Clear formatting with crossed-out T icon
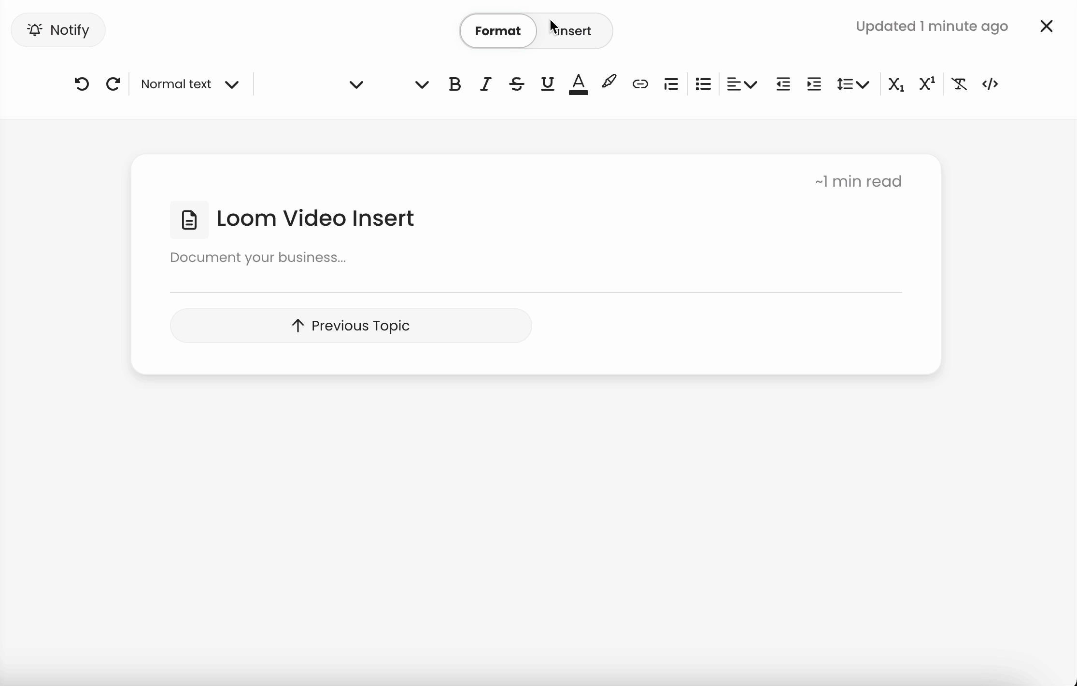This screenshot has width=1077, height=686. click(x=959, y=84)
